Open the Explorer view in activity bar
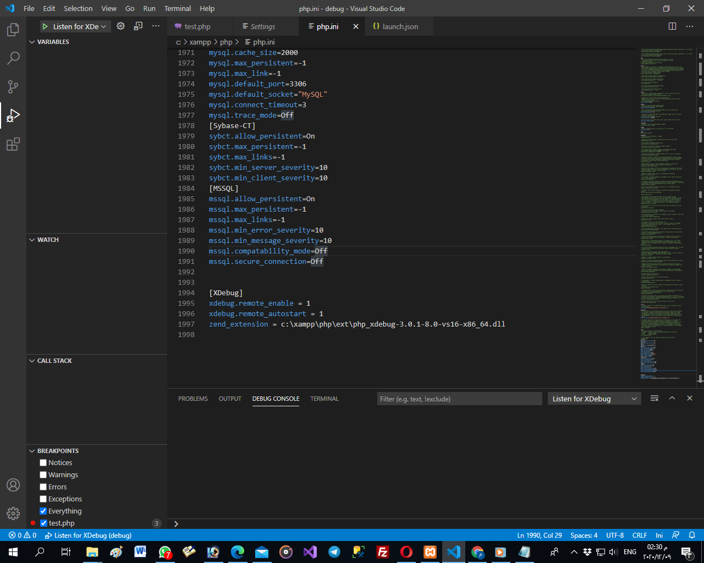The height and width of the screenshot is (563, 704). point(13,30)
